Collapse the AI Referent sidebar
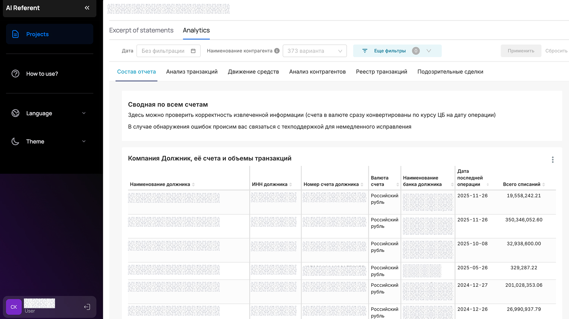 point(87,8)
